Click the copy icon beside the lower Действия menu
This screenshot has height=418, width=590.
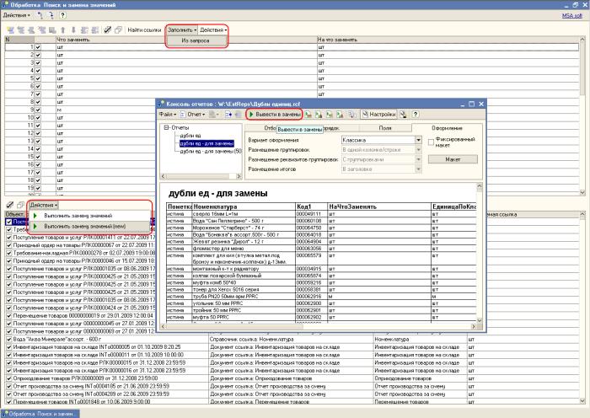point(21,205)
